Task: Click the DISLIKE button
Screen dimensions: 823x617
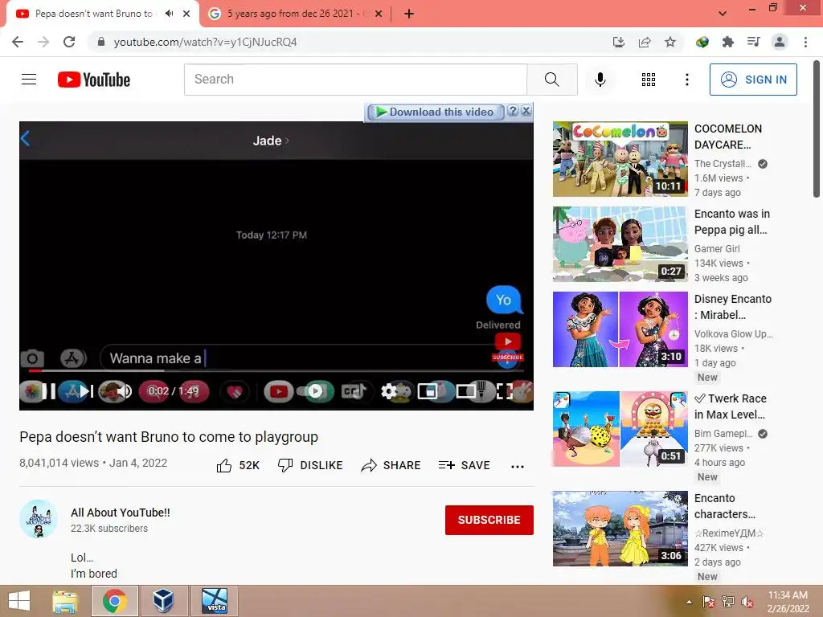Action: coord(310,465)
